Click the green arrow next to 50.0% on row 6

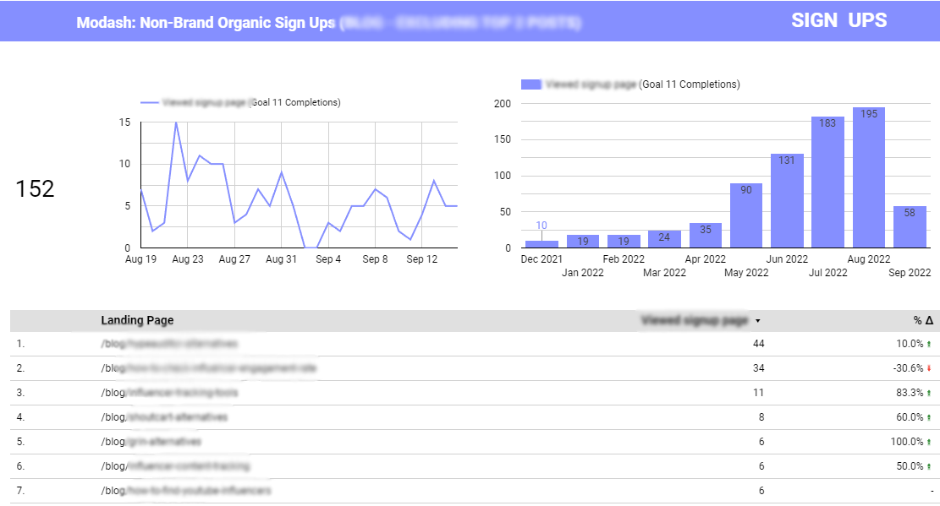click(928, 465)
